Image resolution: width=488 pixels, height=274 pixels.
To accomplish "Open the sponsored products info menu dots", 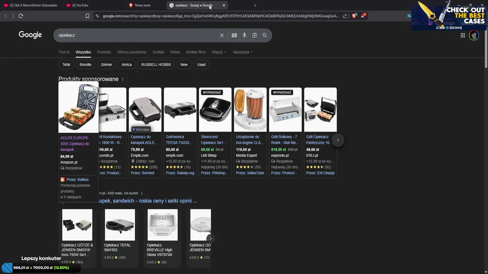I will [122, 79].
